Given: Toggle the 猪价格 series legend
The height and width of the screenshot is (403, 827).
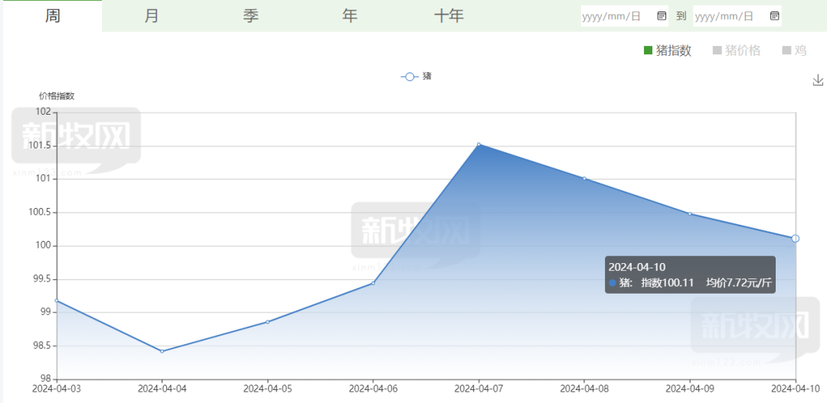Looking at the screenshot, I should pos(737,50).
